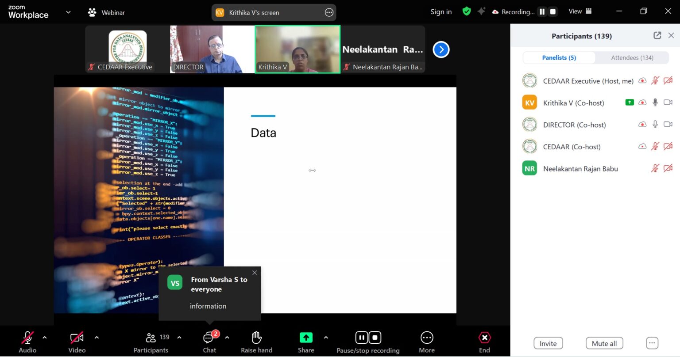The height and width of the screenshot is (357, 680).
Task: Expand the Video options arrow
Action: tap(97, 338)
